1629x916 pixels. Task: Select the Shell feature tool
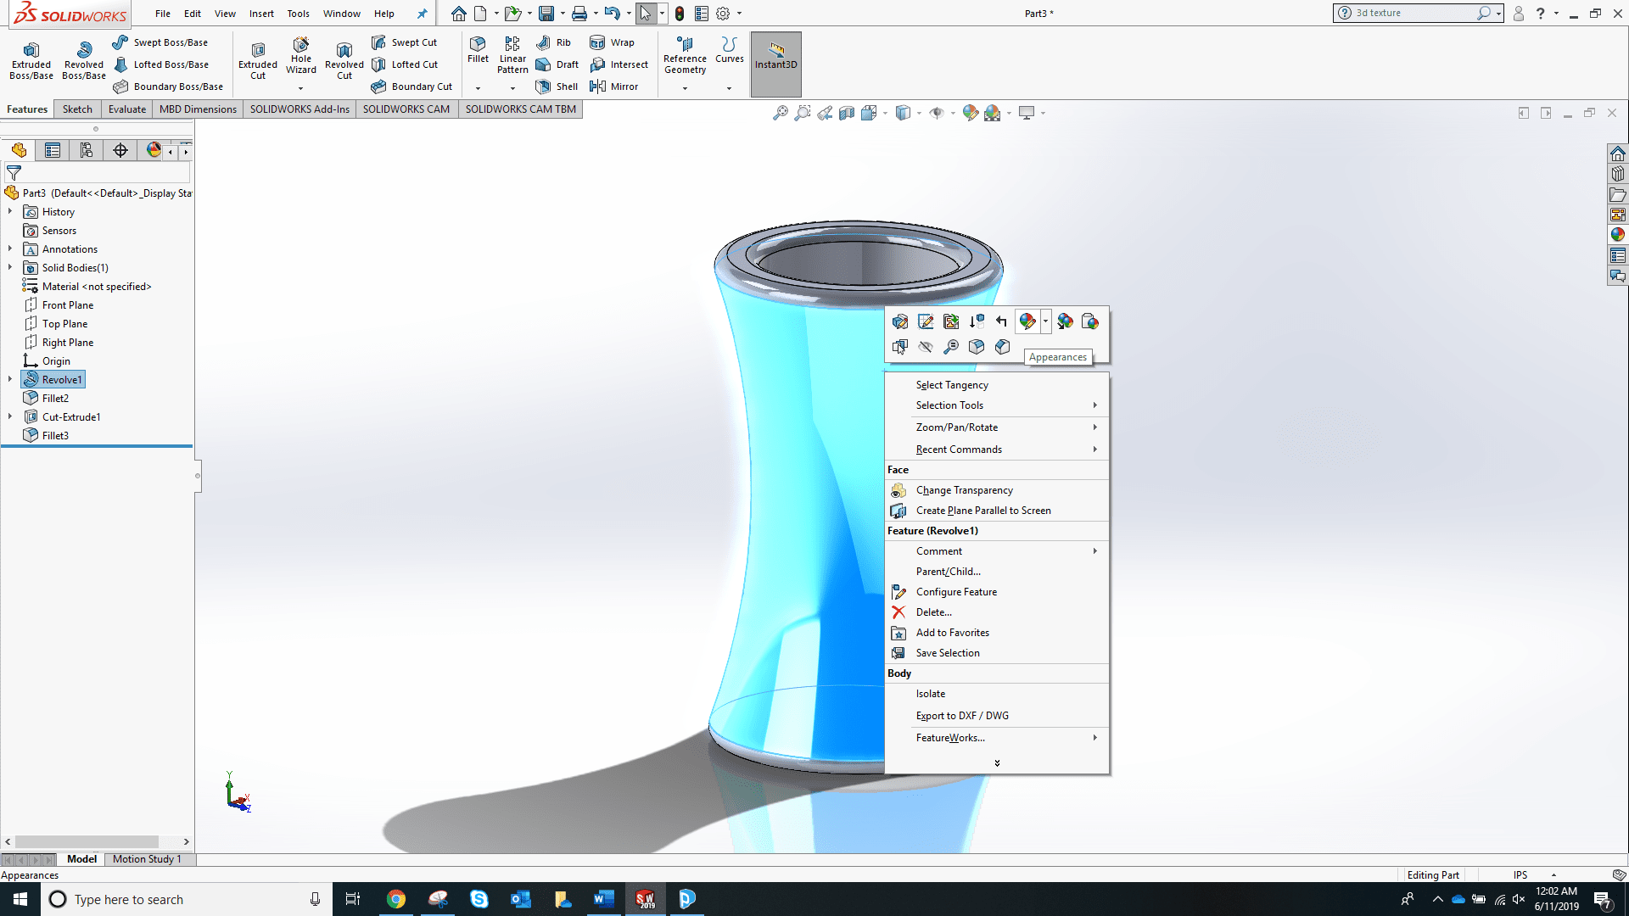(557, 87)
